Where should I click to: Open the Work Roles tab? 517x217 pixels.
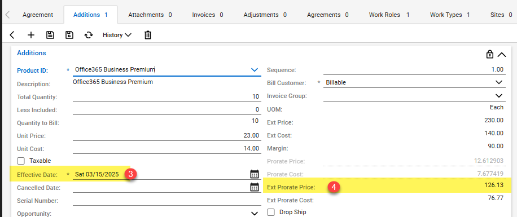[x=389, y=15]
